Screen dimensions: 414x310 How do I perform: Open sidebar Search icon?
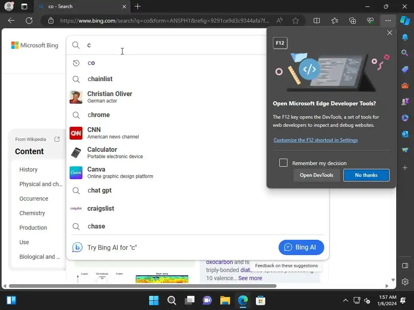tap(405, 53)
